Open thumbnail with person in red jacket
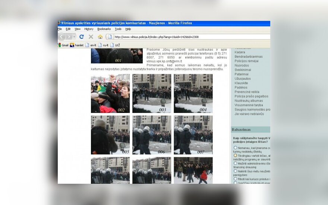328x205 pixels. [x=193, y=170]
